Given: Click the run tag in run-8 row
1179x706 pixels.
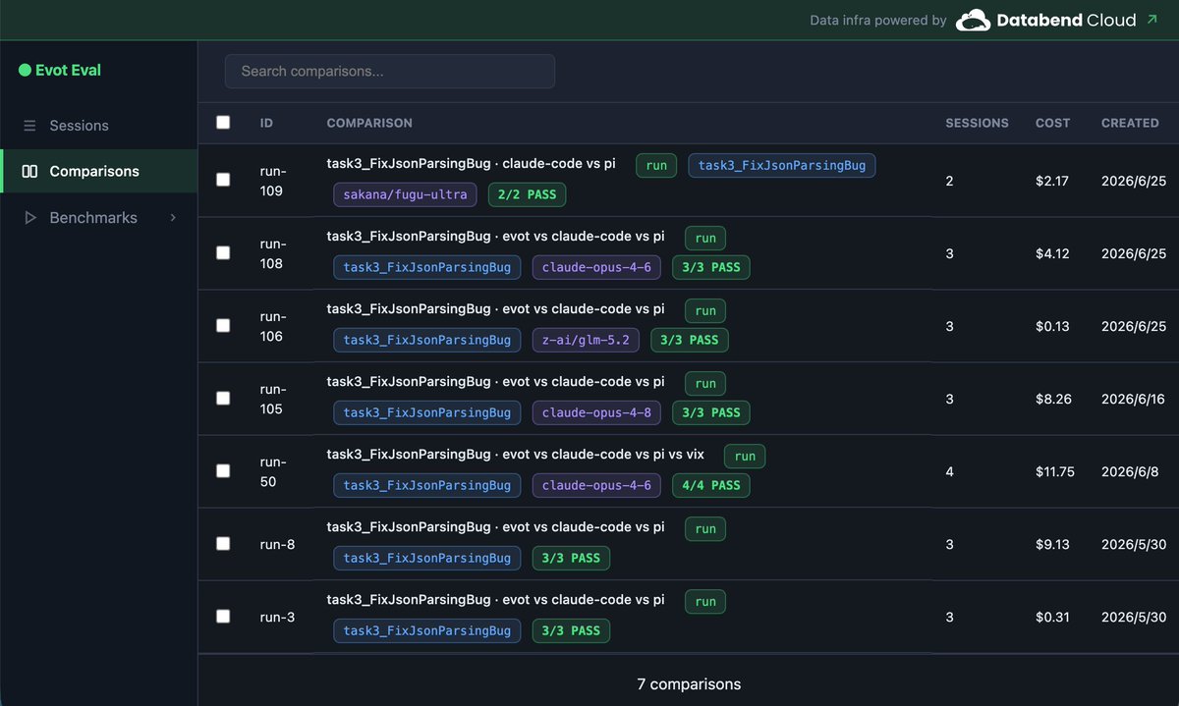Looking at the screenshot, I should [x=705, y=528].
